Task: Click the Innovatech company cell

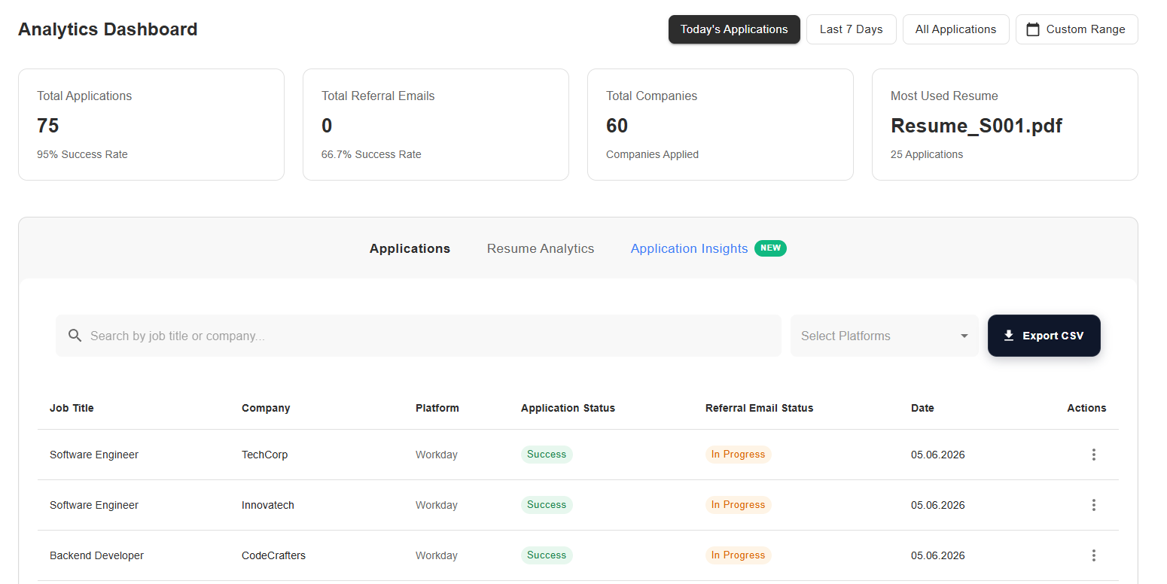Action: click(x=268, y=505)
